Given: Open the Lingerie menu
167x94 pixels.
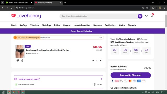Looking at the screenshot, I should point(67,25).
